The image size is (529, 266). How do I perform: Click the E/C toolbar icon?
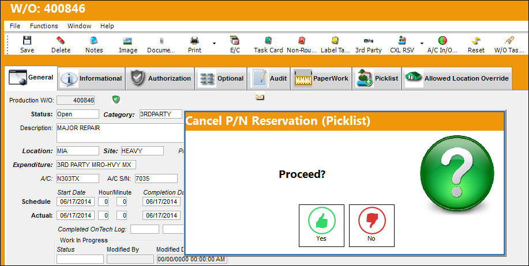pyautogui.click(x=235, y=41)
